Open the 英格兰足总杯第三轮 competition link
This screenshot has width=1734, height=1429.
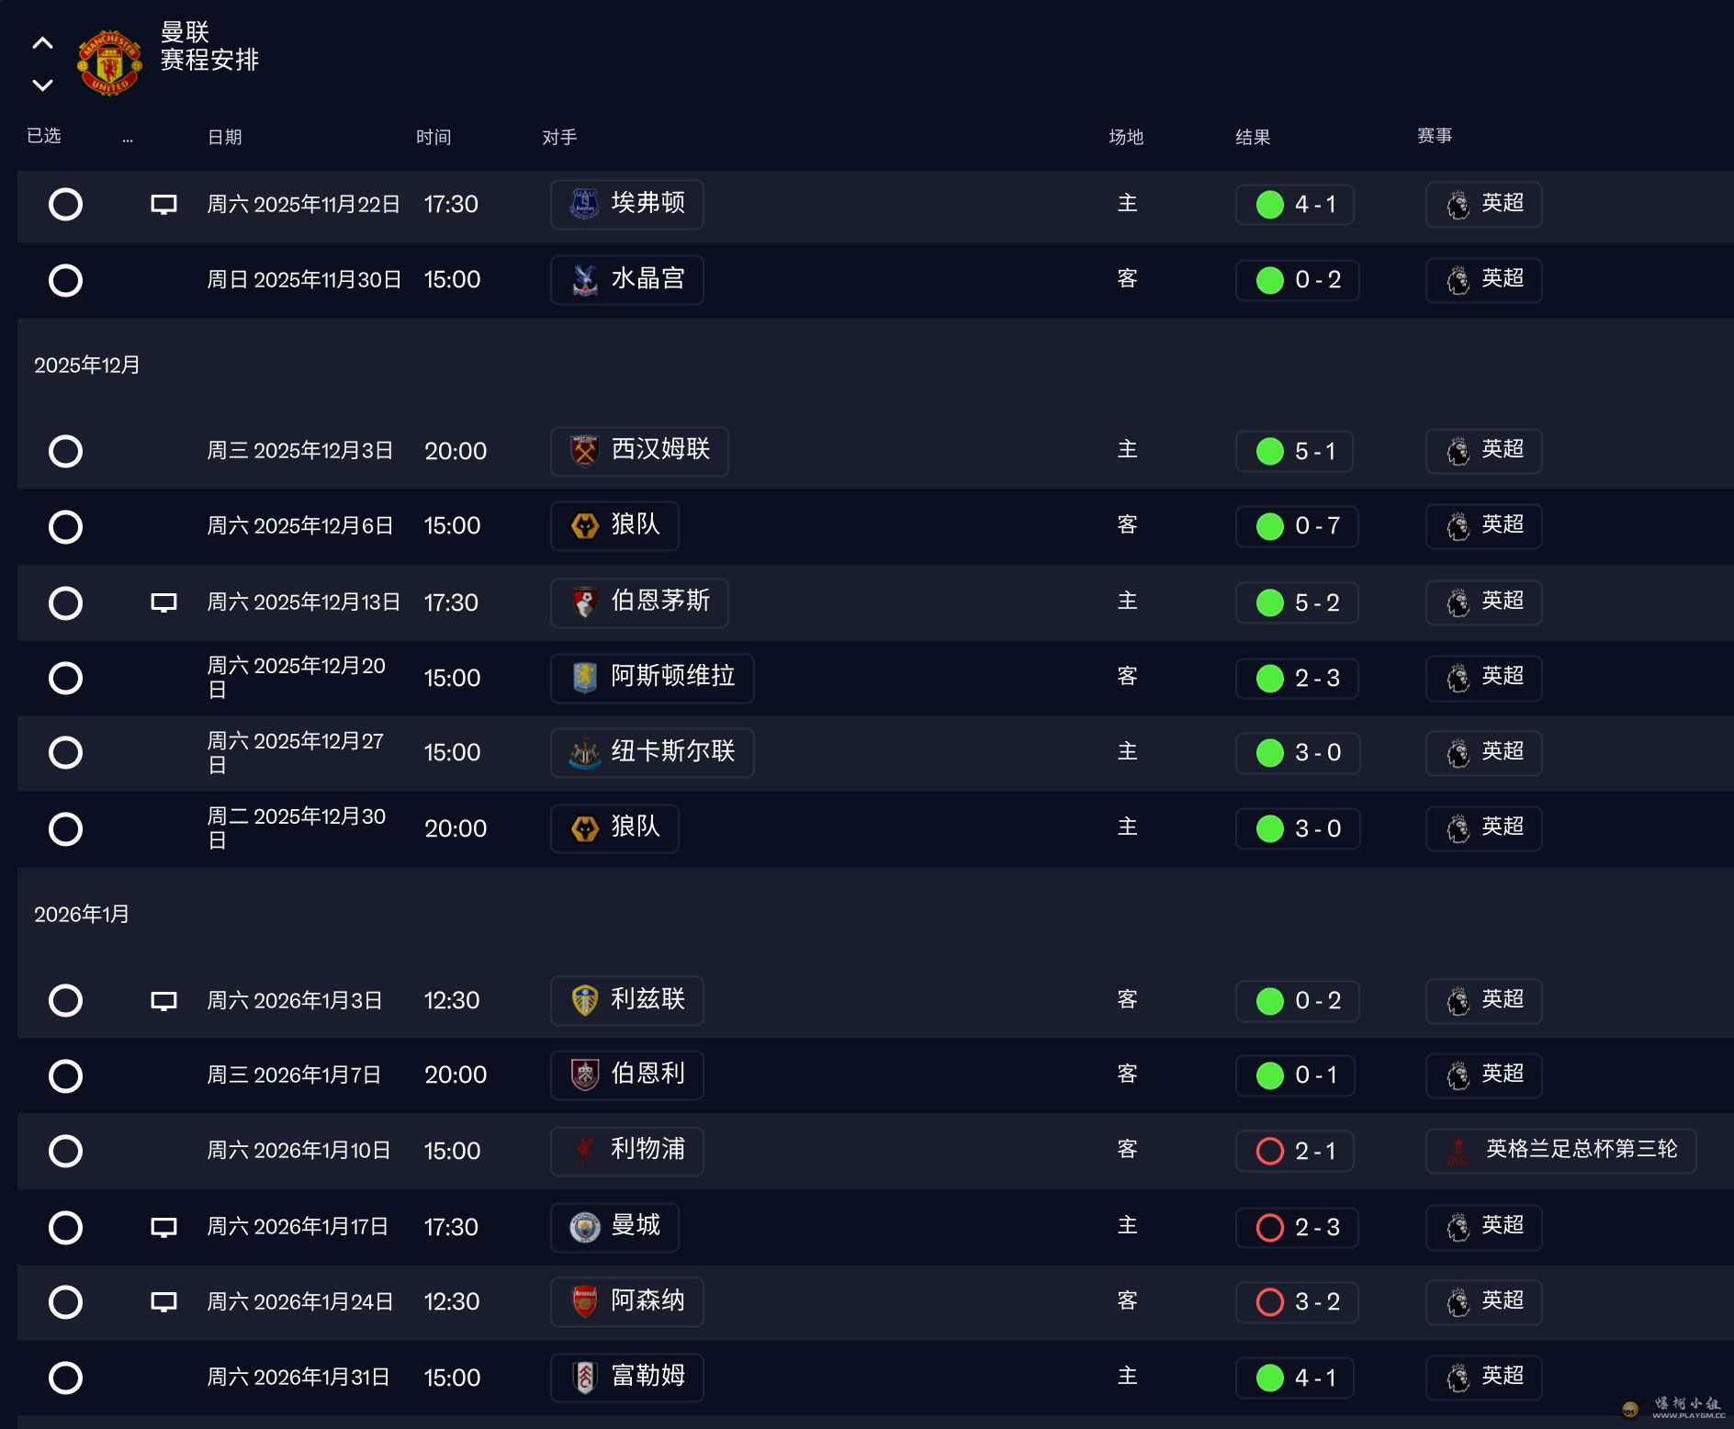[x=1581, y=1150]
